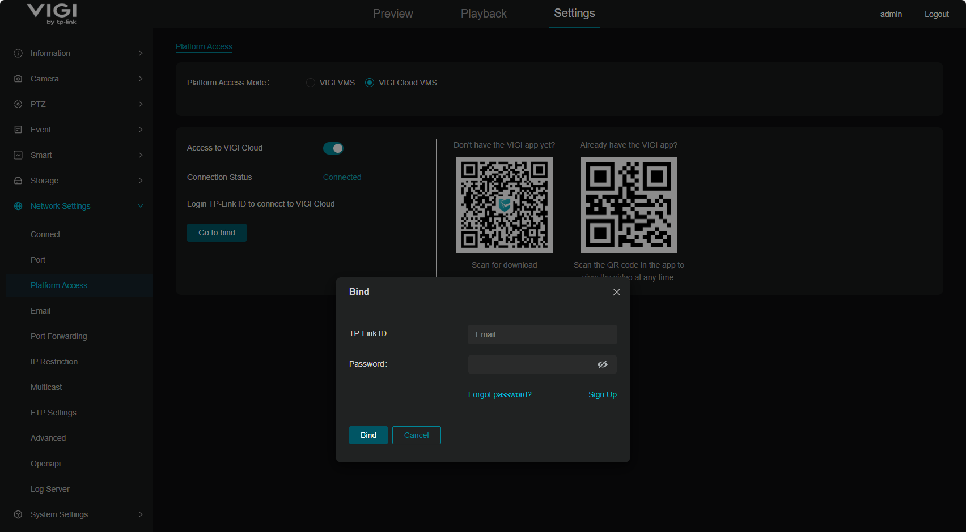Open Log Server in the sidebar
The width and height of the screenshot is (966, 532).
click(50, 489)
